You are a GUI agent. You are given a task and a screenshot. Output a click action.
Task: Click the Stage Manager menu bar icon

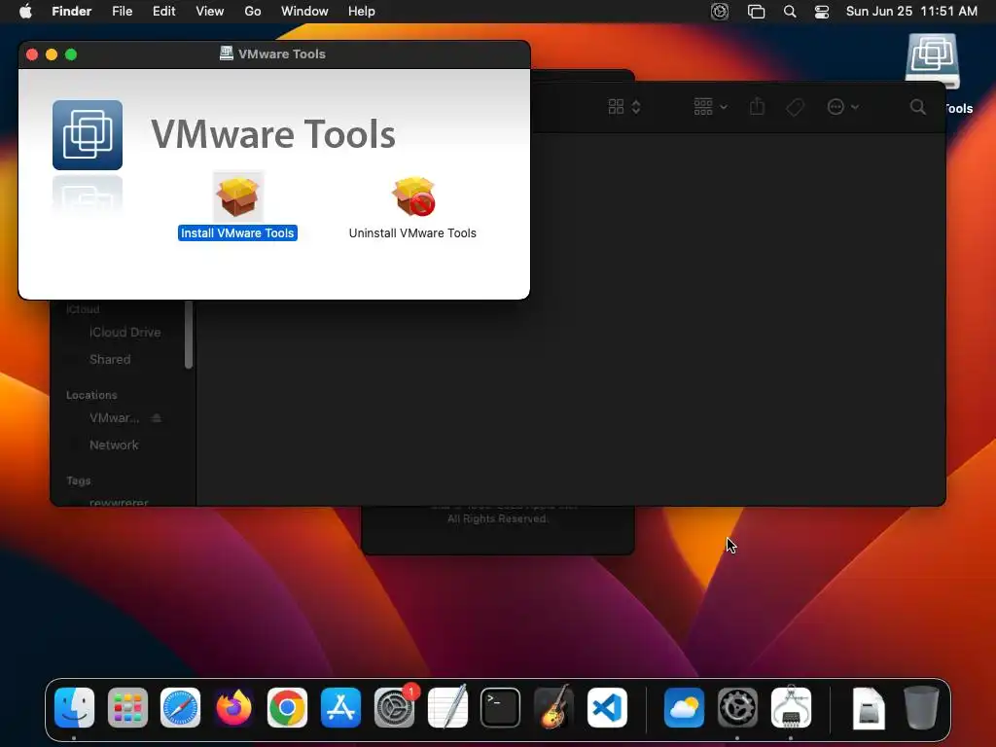click(756, 12)
